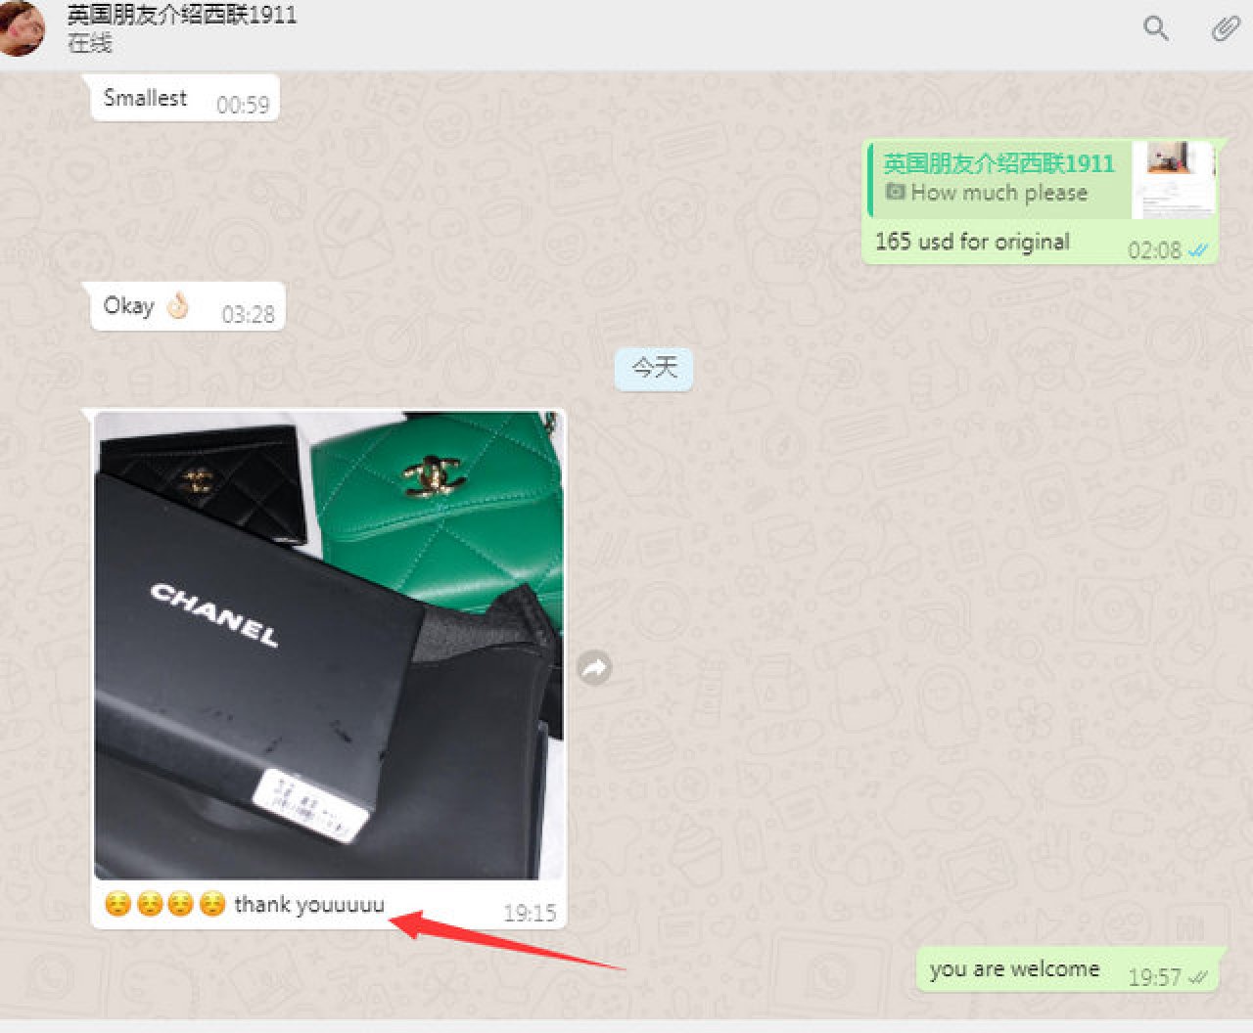Click the forward arrow beside the Chanel photo

(x=594, y=668)
